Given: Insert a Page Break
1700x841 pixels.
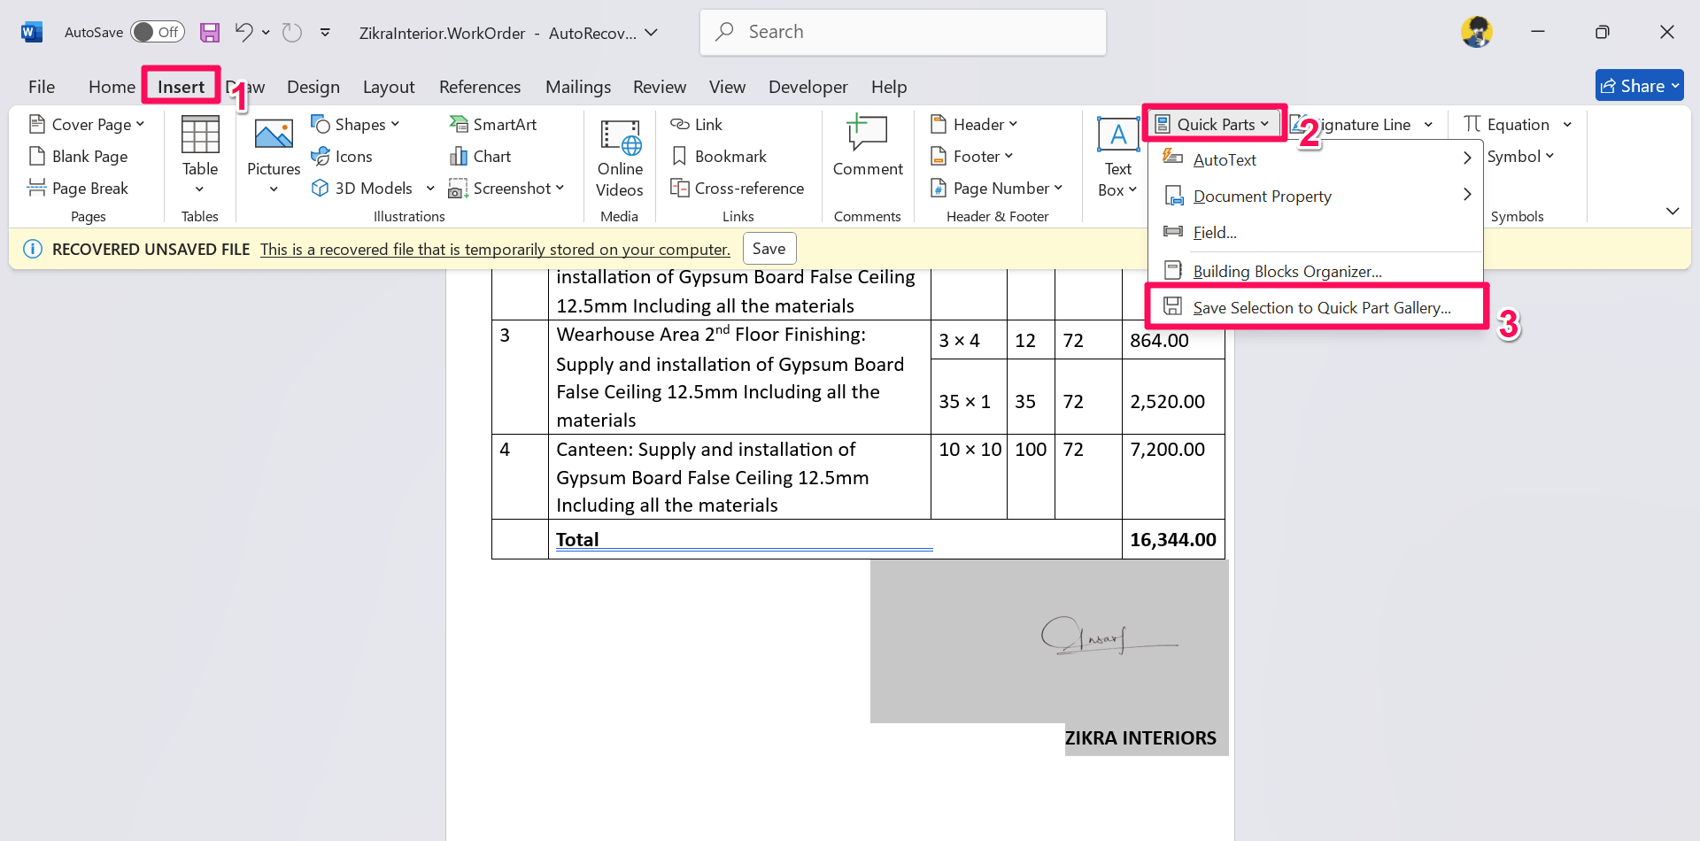Looking at the screenshot, I should point(79,189).
